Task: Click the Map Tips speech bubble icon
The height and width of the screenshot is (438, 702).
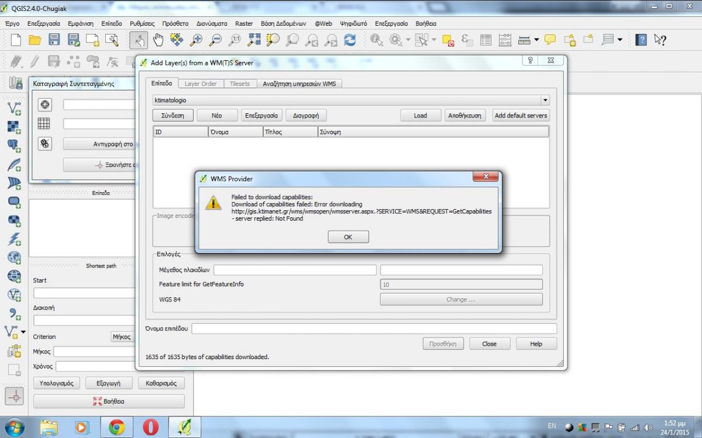Action: (x=550, y=40)
